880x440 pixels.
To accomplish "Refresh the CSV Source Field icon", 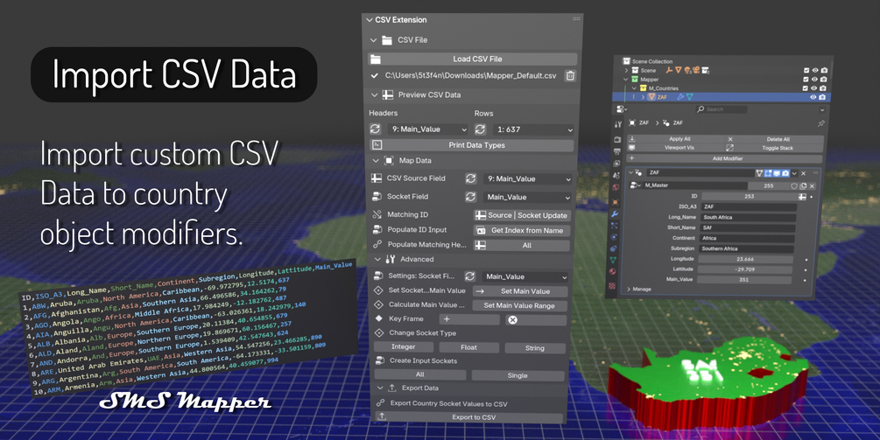I will 470,178.
